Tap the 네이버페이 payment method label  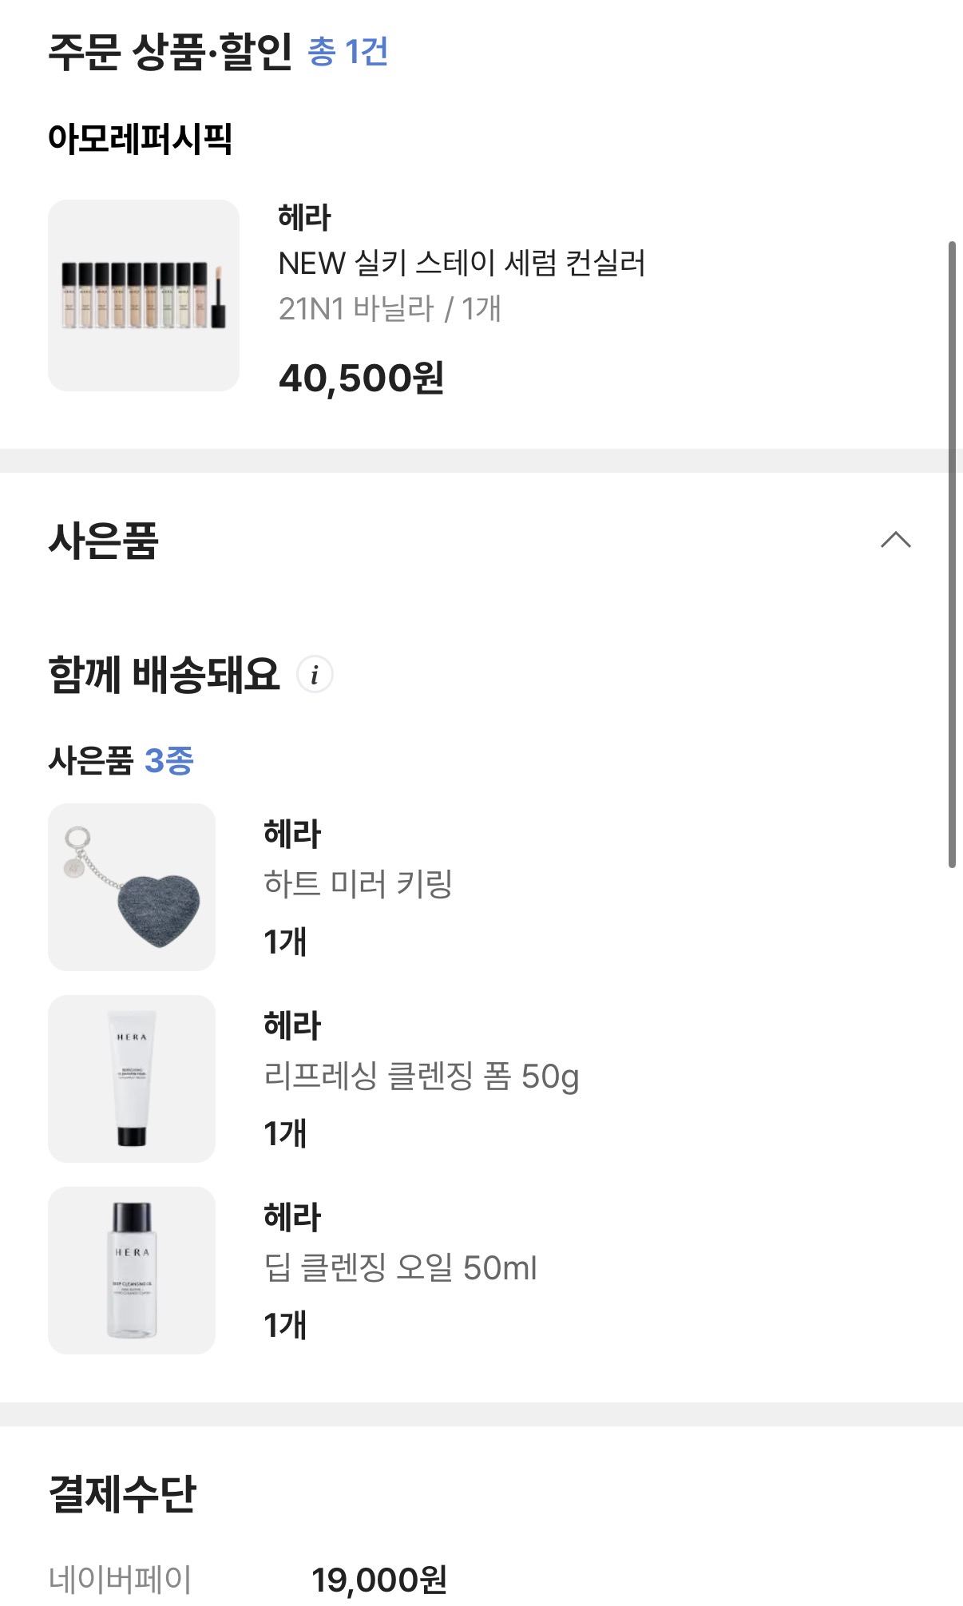[x=121, y=1579]
